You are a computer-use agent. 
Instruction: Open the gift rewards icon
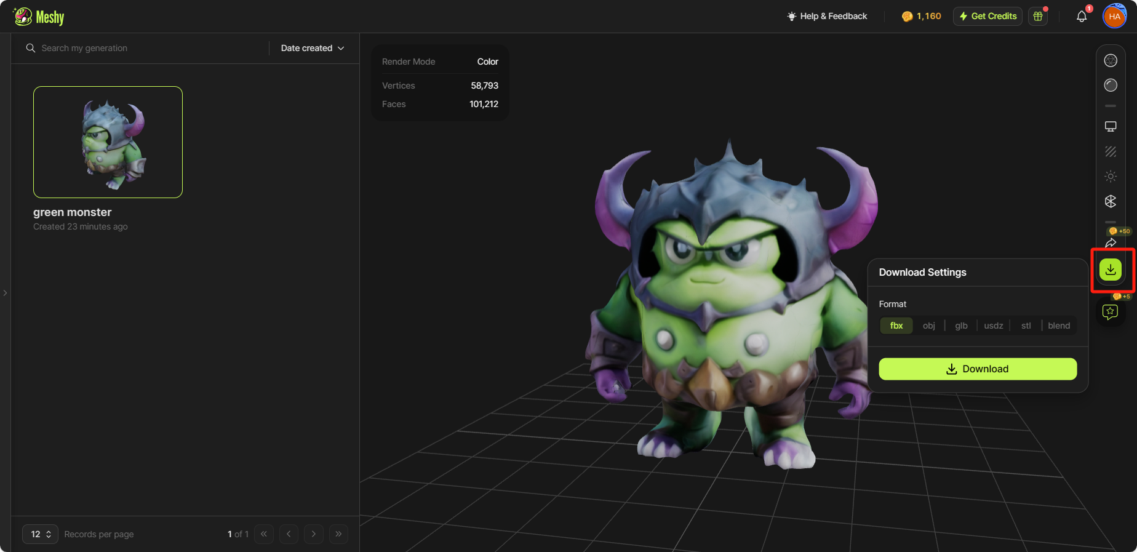1038,16
